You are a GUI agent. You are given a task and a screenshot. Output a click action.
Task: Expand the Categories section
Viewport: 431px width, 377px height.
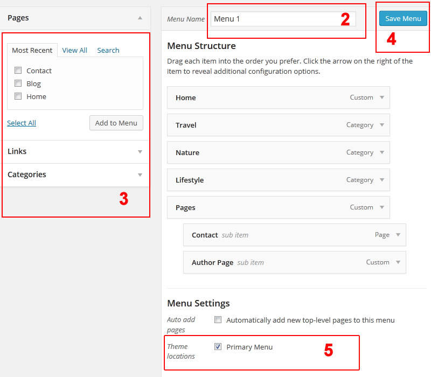140,175
